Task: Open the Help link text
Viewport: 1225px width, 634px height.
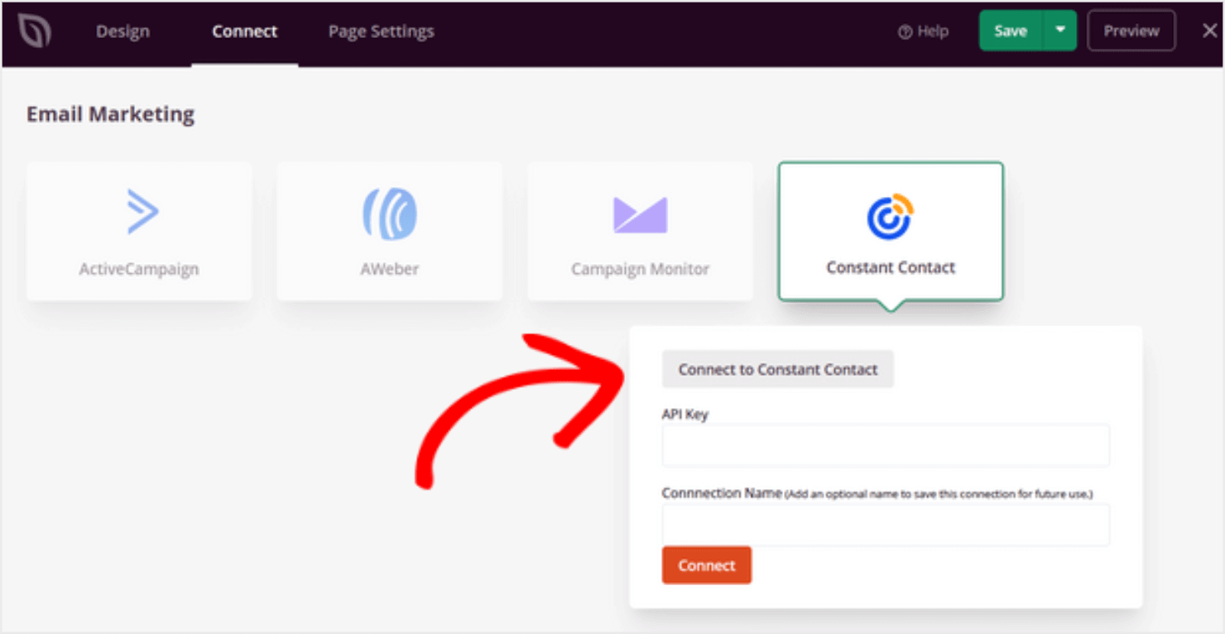Action: (x=933, y=31)
